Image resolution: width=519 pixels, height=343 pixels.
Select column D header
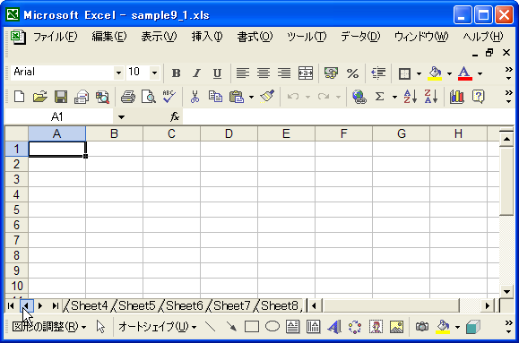point(229,134)
